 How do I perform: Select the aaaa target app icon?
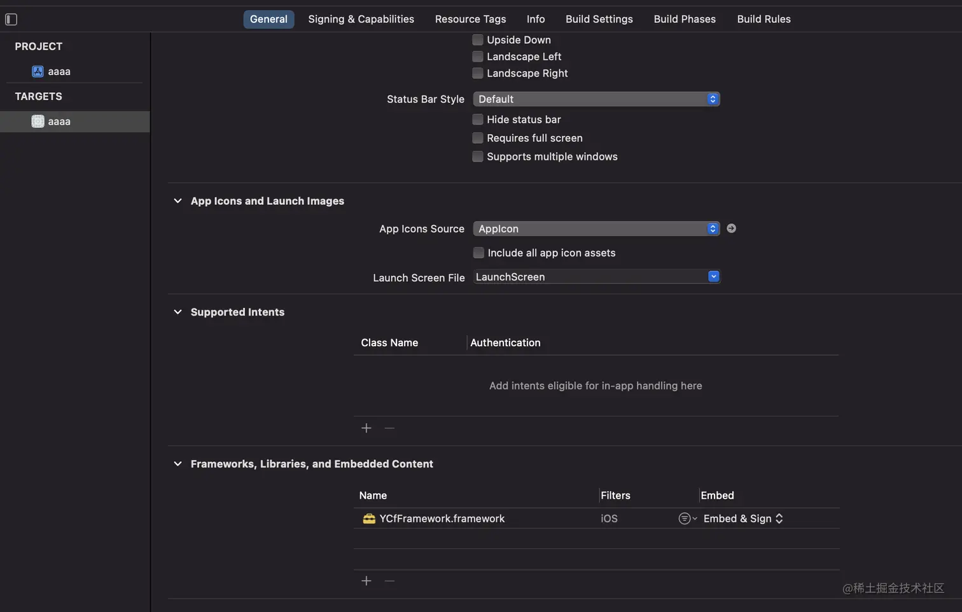coord(38,121)
